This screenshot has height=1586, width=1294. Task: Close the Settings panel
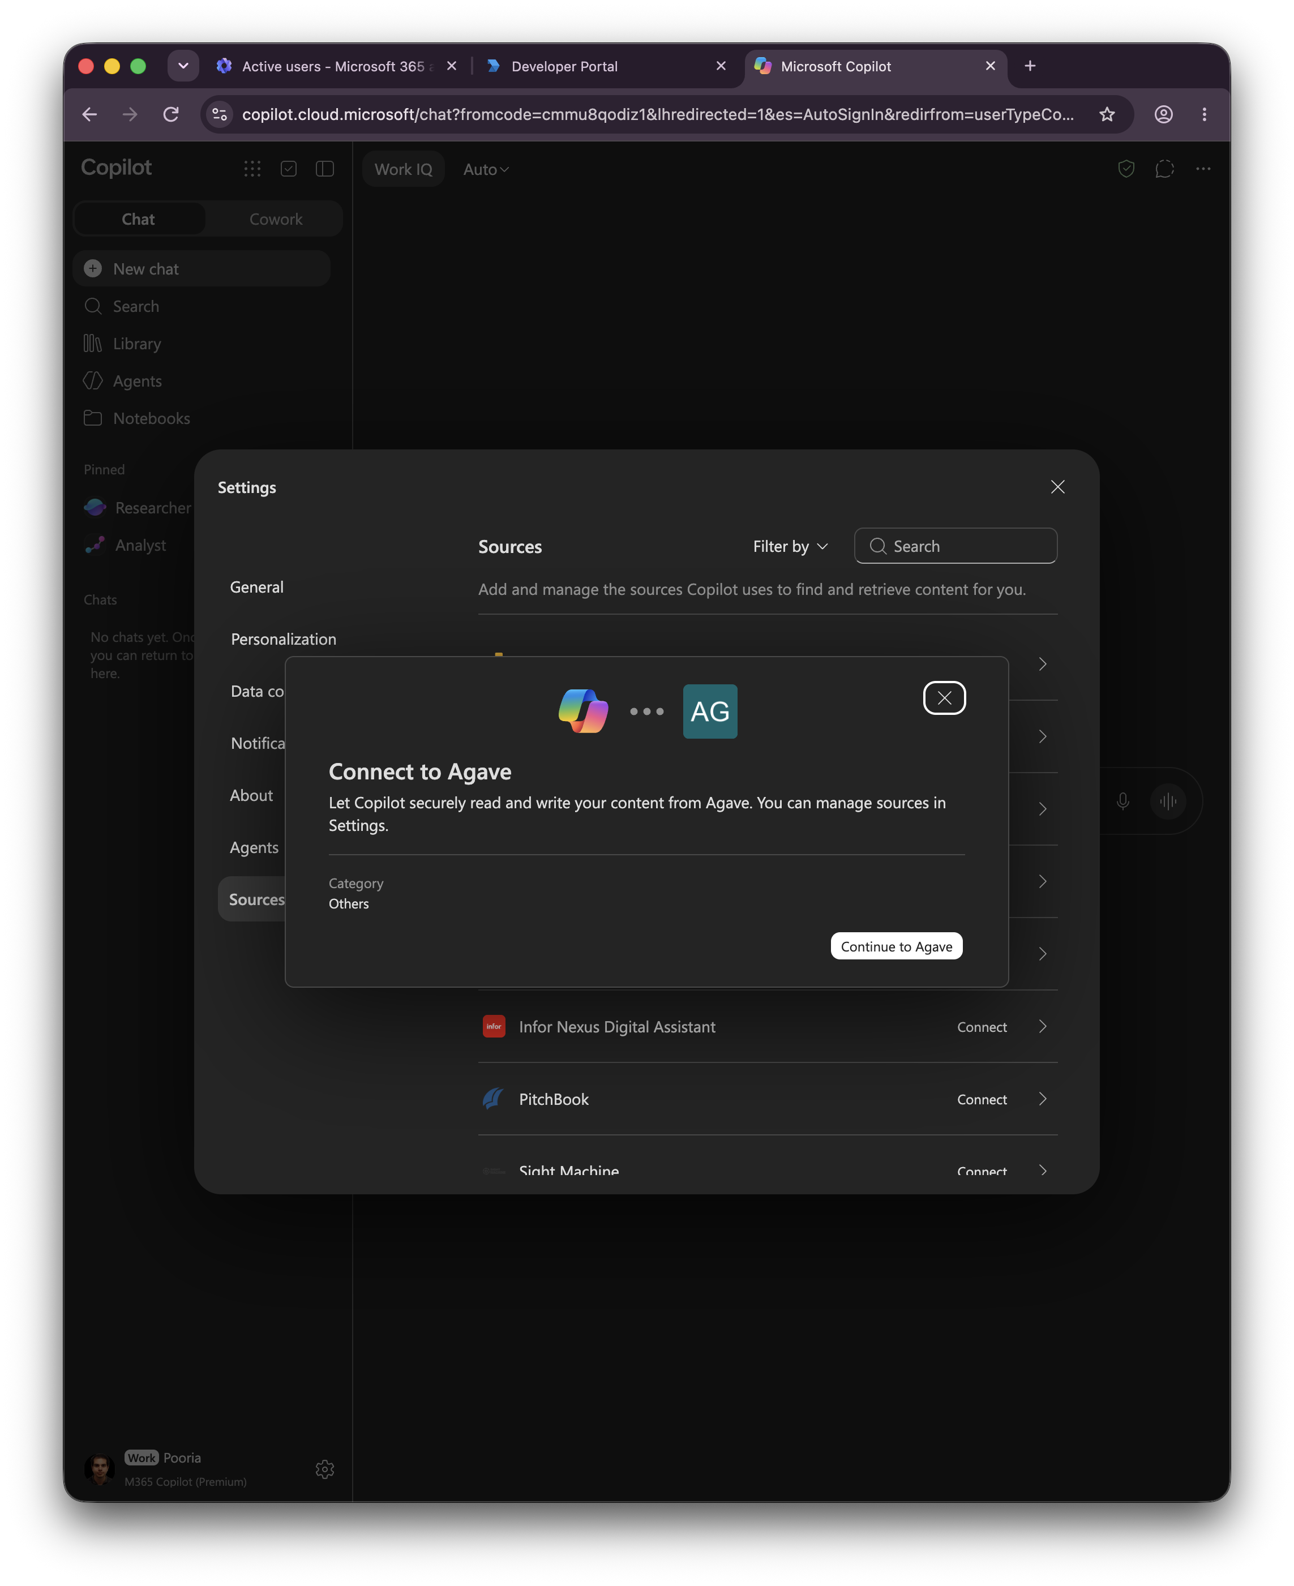(x=1057, y=487)
